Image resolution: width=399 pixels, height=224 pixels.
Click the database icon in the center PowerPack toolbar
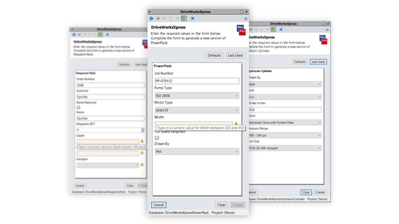point(158,18)
